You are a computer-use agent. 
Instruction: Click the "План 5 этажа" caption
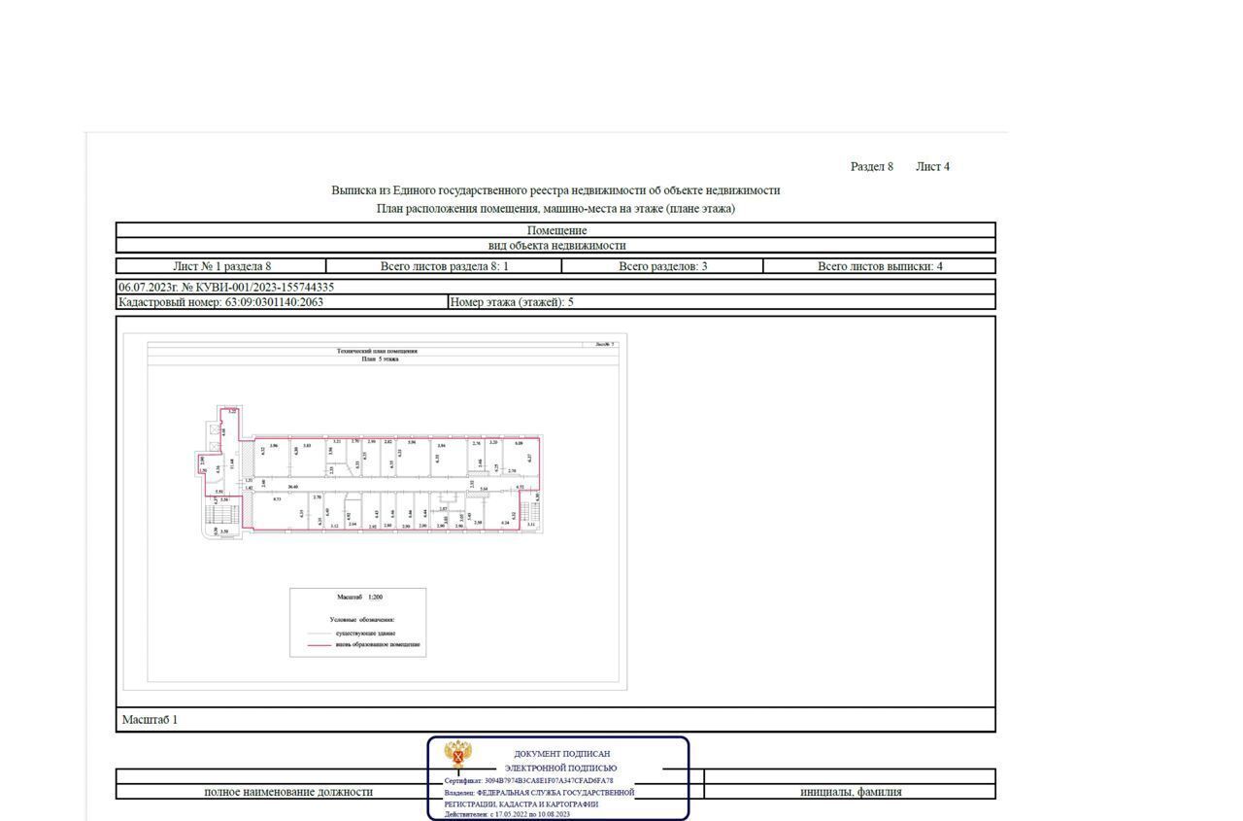point(380,359)
